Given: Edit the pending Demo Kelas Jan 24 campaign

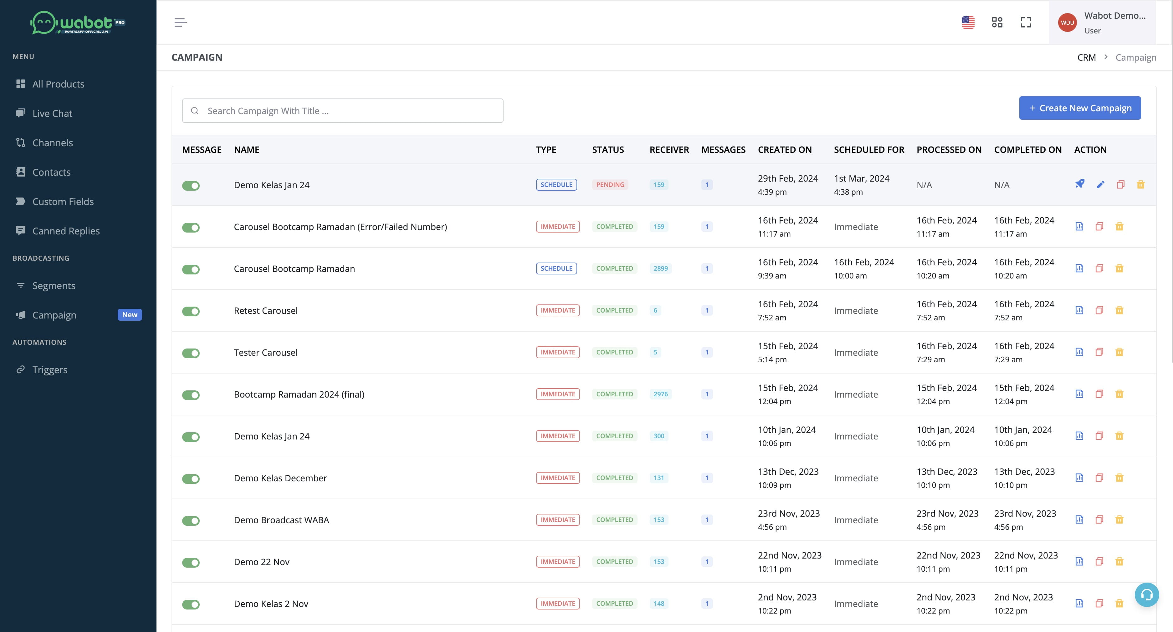Looking at the screenshot, I should [1101, 184].
